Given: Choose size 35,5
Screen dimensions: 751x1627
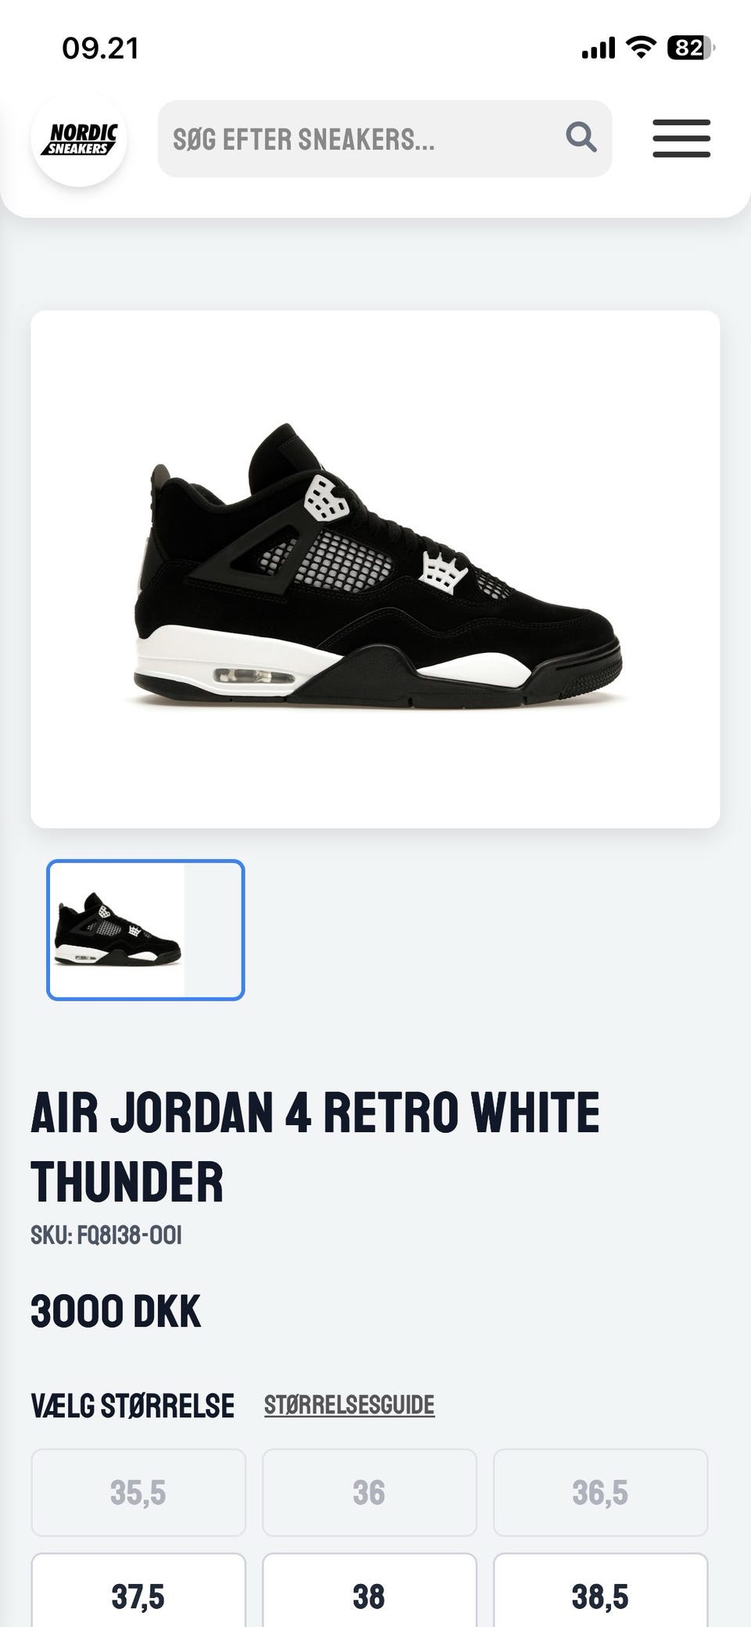Looking at the screenshot, I should pos(138,1492).
